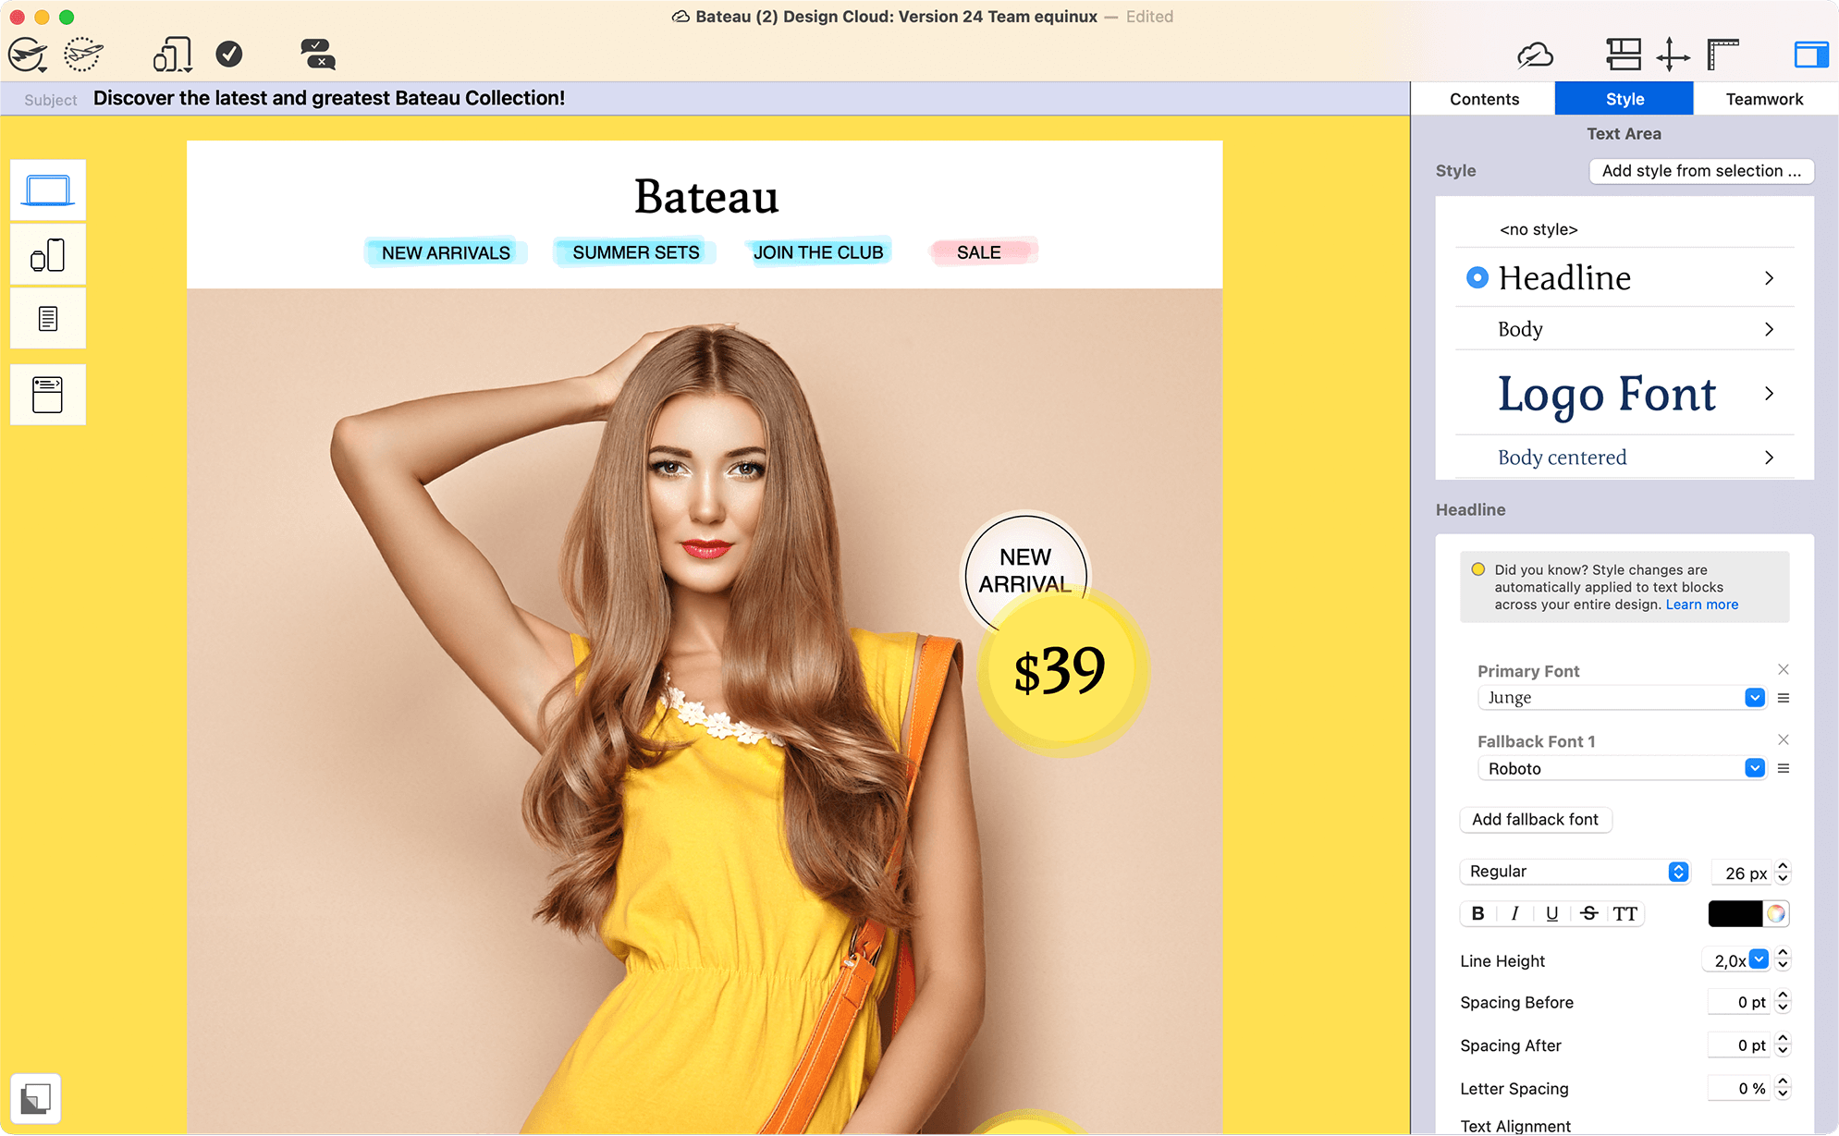The width and height of the screenshot is (1839, 1136).
Task: Open the Learn more link
Action: (1702, 605)
